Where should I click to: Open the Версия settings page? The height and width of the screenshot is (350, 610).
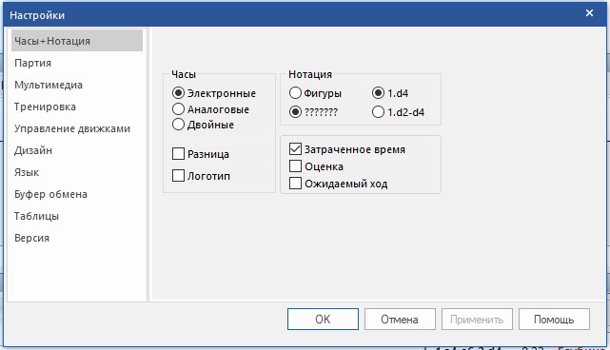pyautogui.click(x=77, y=238)
